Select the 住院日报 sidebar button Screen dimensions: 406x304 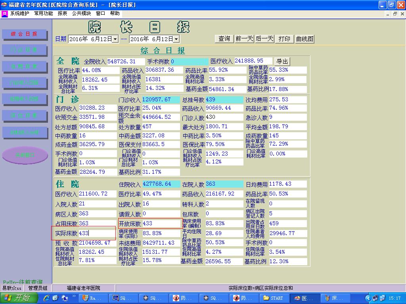click(x=24, y=66)
